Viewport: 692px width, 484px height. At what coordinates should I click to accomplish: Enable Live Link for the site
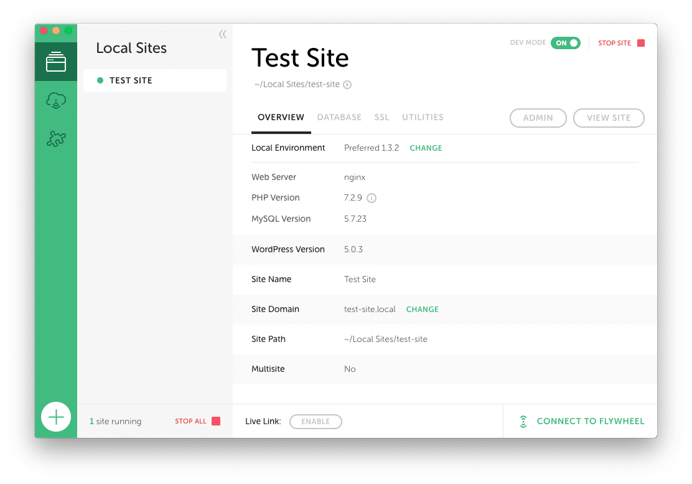click(316, 421)
